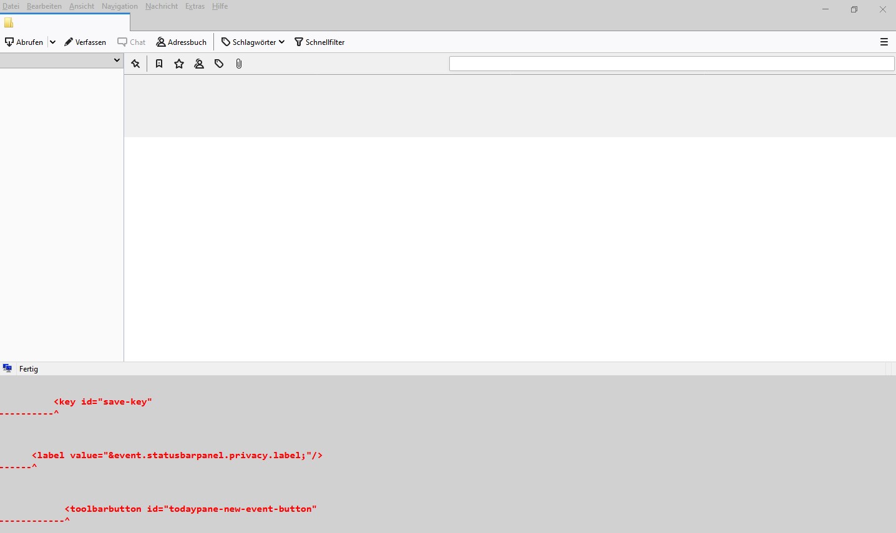Open the Extras menu
Screen dimensions: 896x533
pyautogui.click(x=195, y=6)
